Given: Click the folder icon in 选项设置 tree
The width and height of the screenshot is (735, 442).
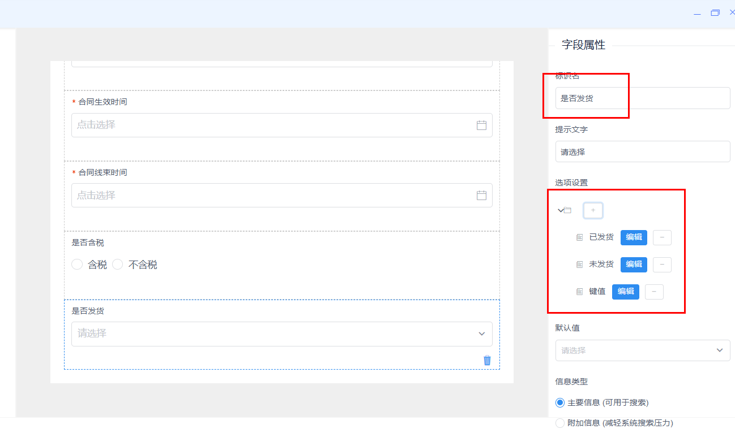Looking at the screenshot, I should point(568,210).
